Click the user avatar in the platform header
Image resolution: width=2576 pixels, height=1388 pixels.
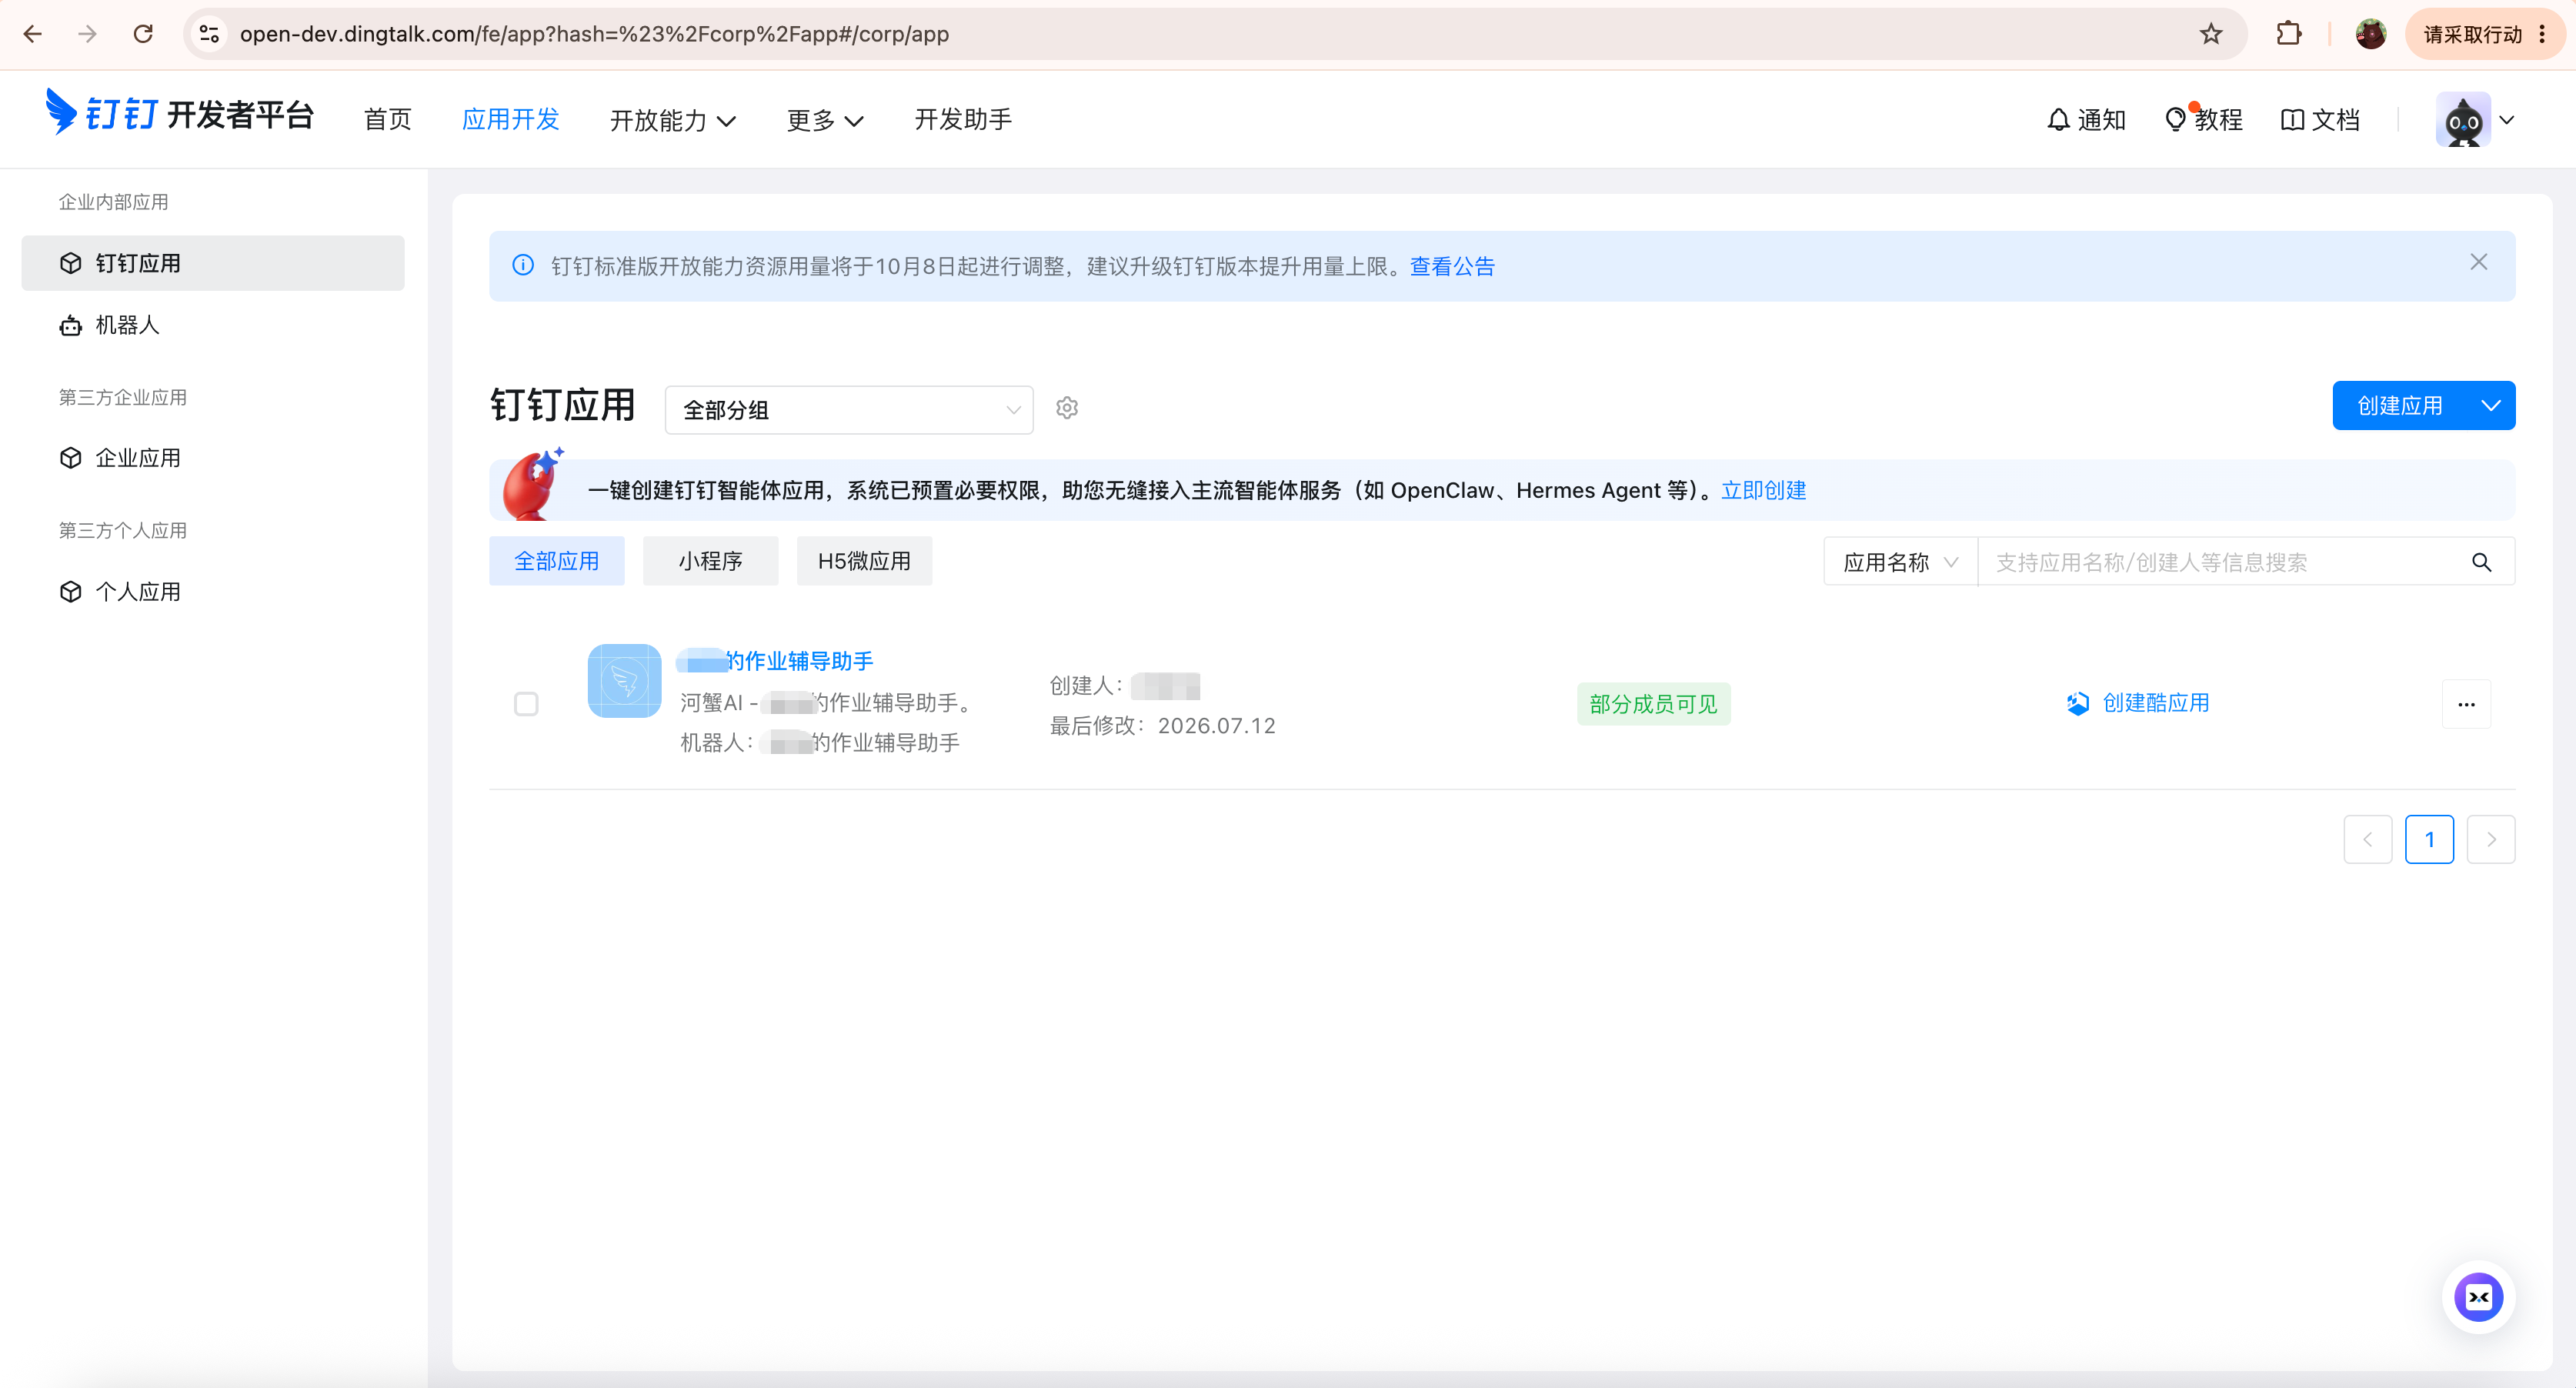click(x=2463, y=120)
